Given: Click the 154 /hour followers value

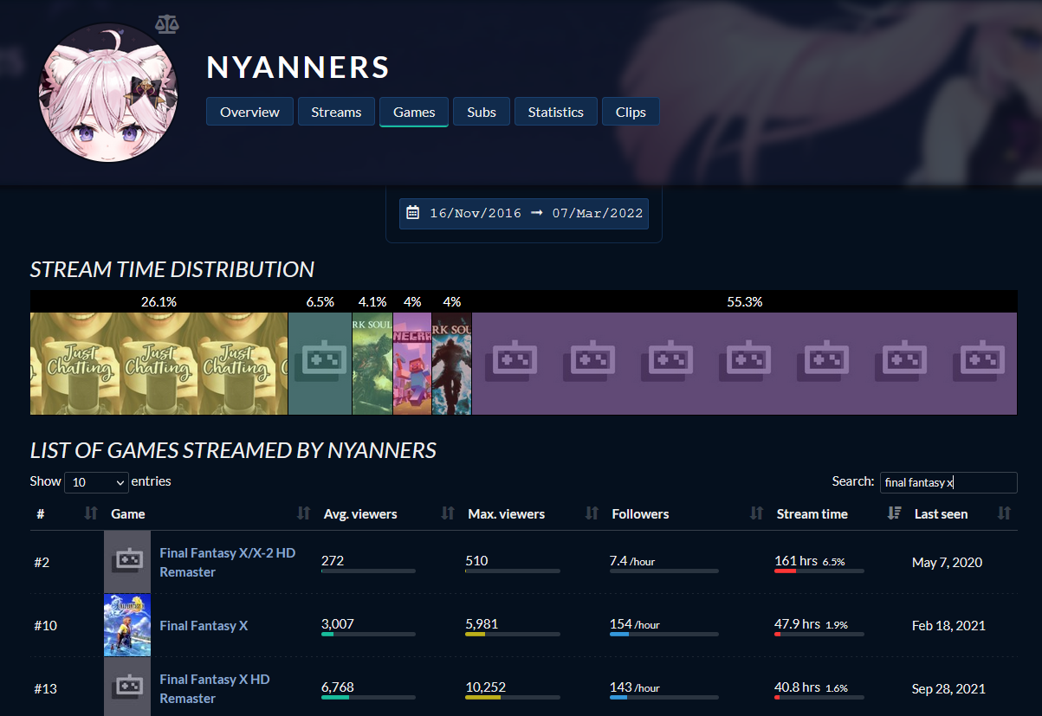Looking at the screenshot, I should coord(635,624).
